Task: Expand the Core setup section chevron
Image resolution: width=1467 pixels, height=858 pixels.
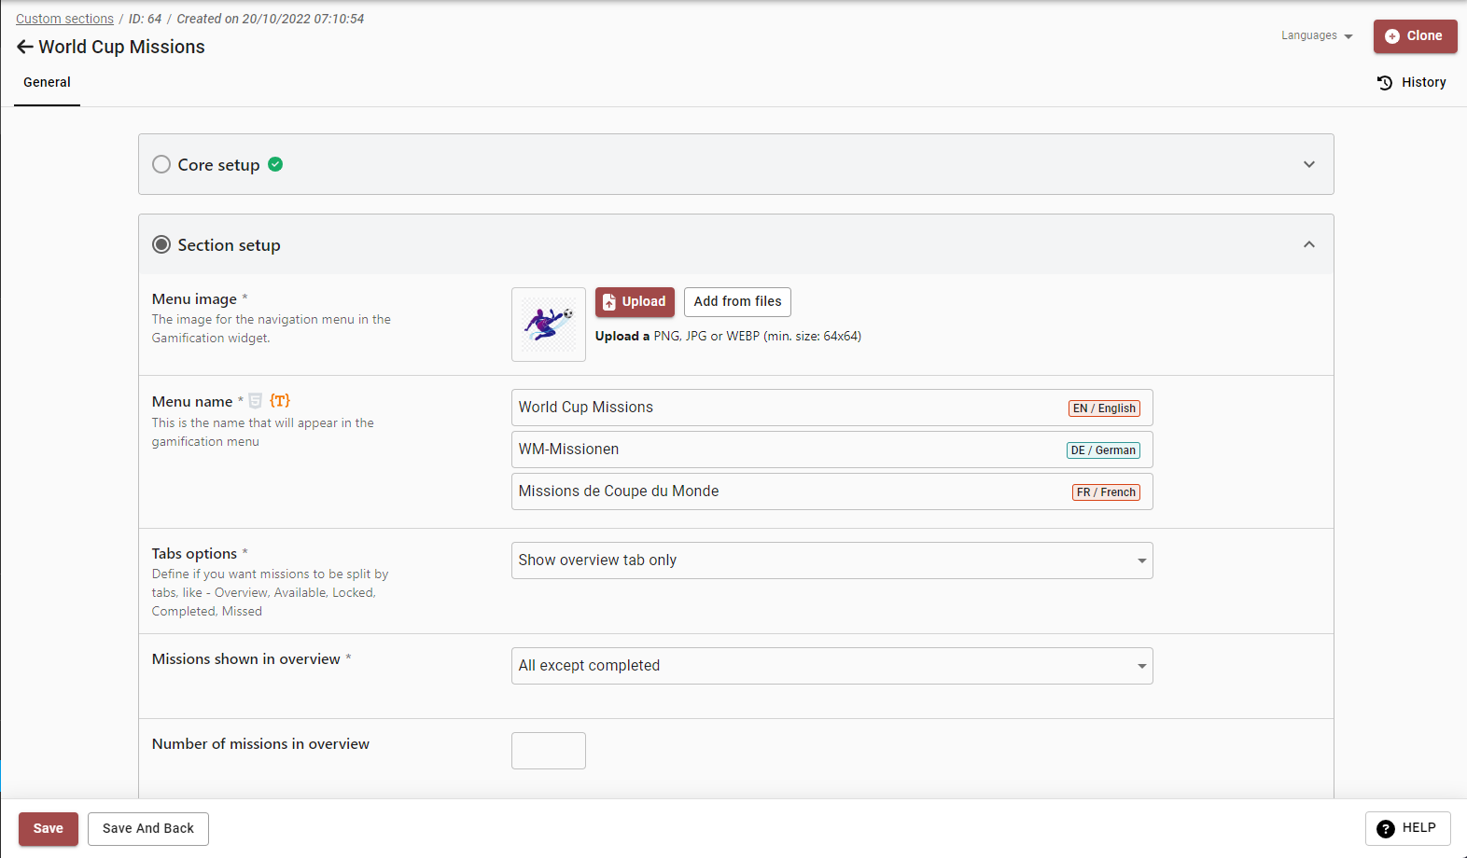Action: (1308, 164)
